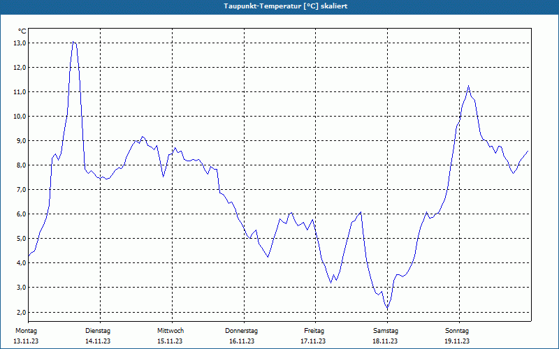Click the chart title 'Taupunkt-Temperatur [°C] skaliert'

(x=286, y=6)
